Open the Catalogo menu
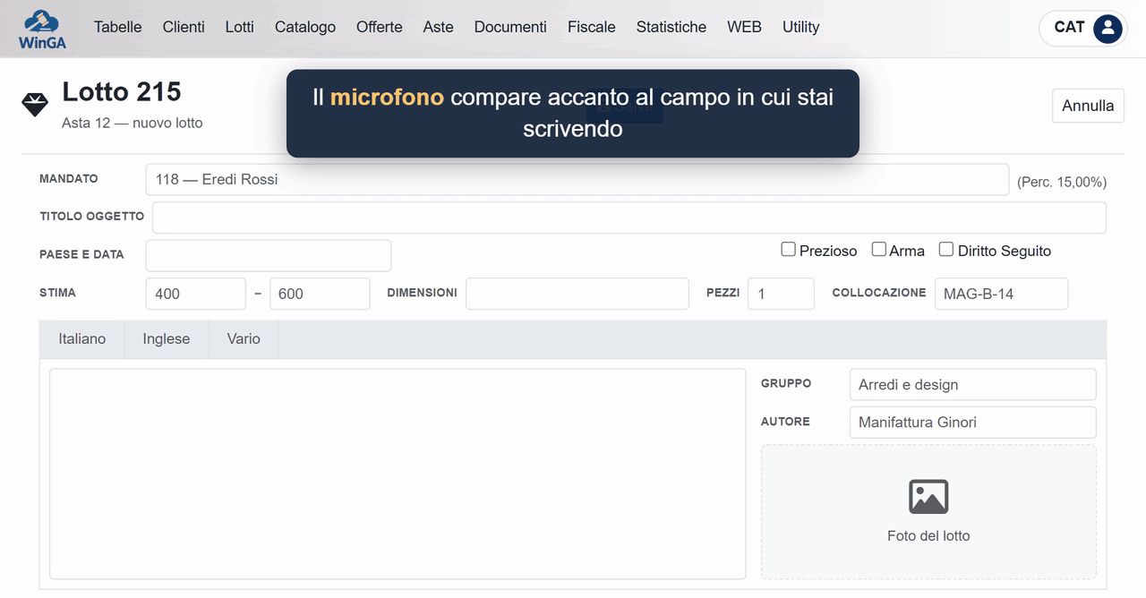This screenshot has width=1146, height=598. click(305, 27)
